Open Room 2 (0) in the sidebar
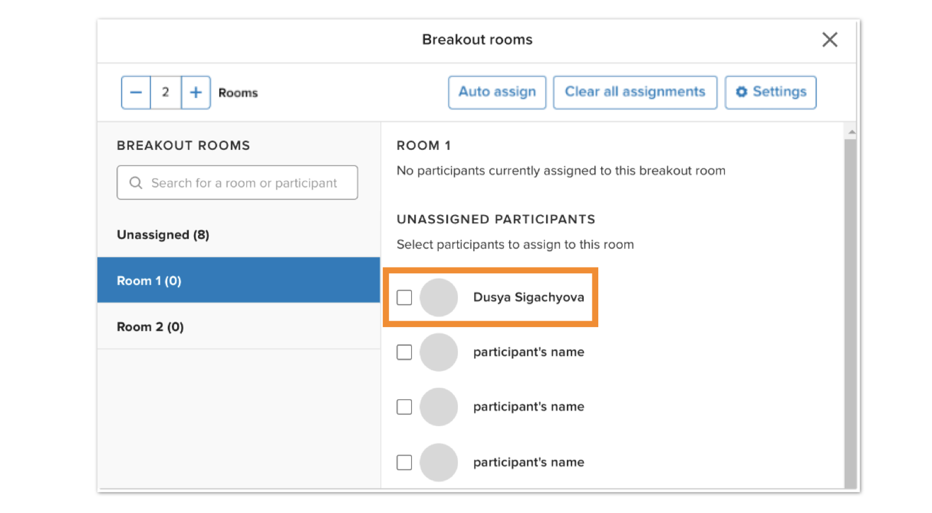 150,327
